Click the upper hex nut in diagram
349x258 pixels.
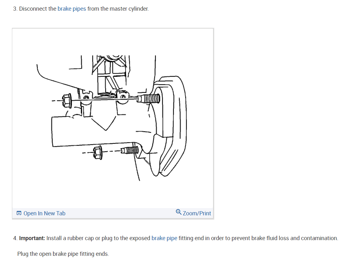[67, 101]
